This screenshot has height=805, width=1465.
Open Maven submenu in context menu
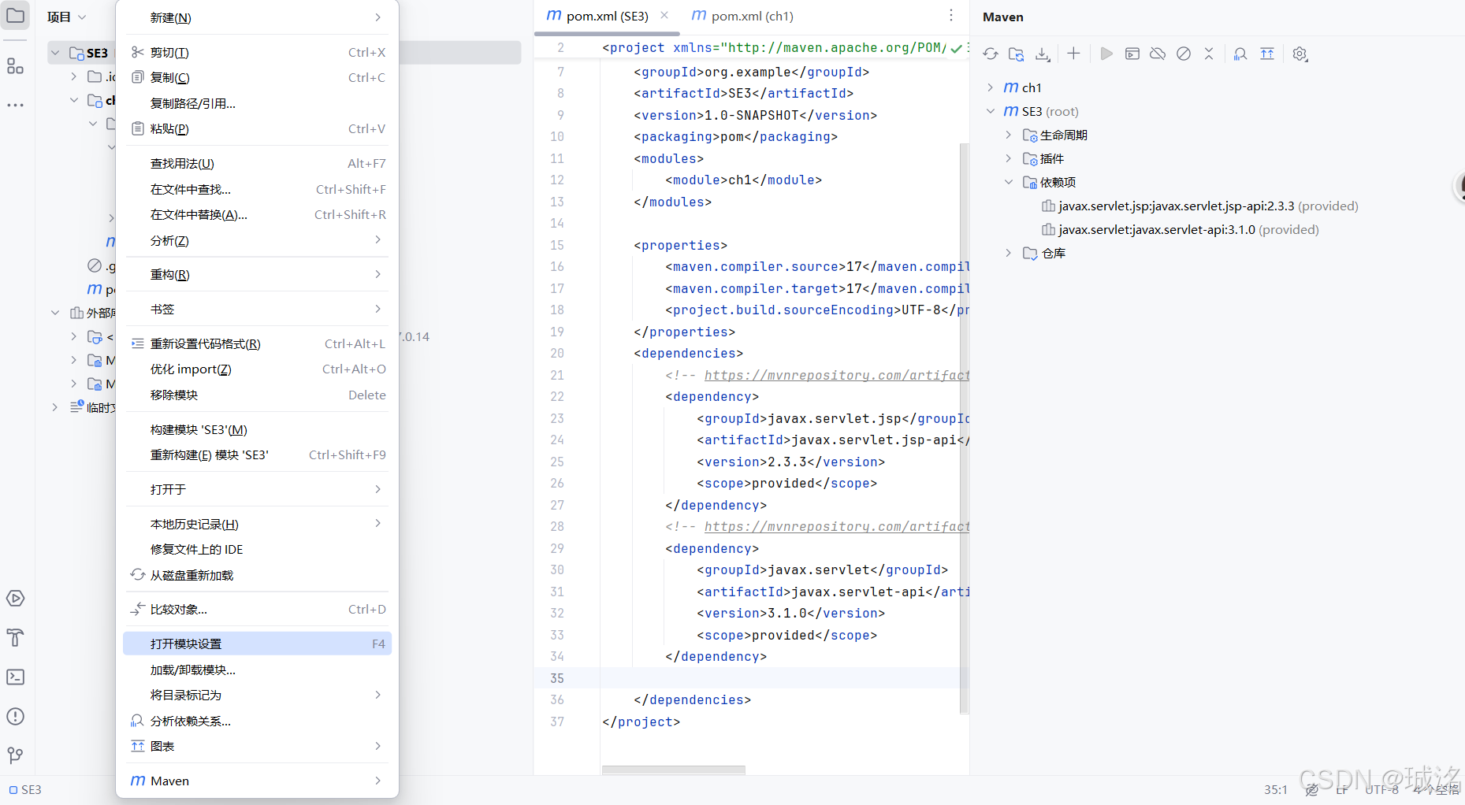coord(257,781)
